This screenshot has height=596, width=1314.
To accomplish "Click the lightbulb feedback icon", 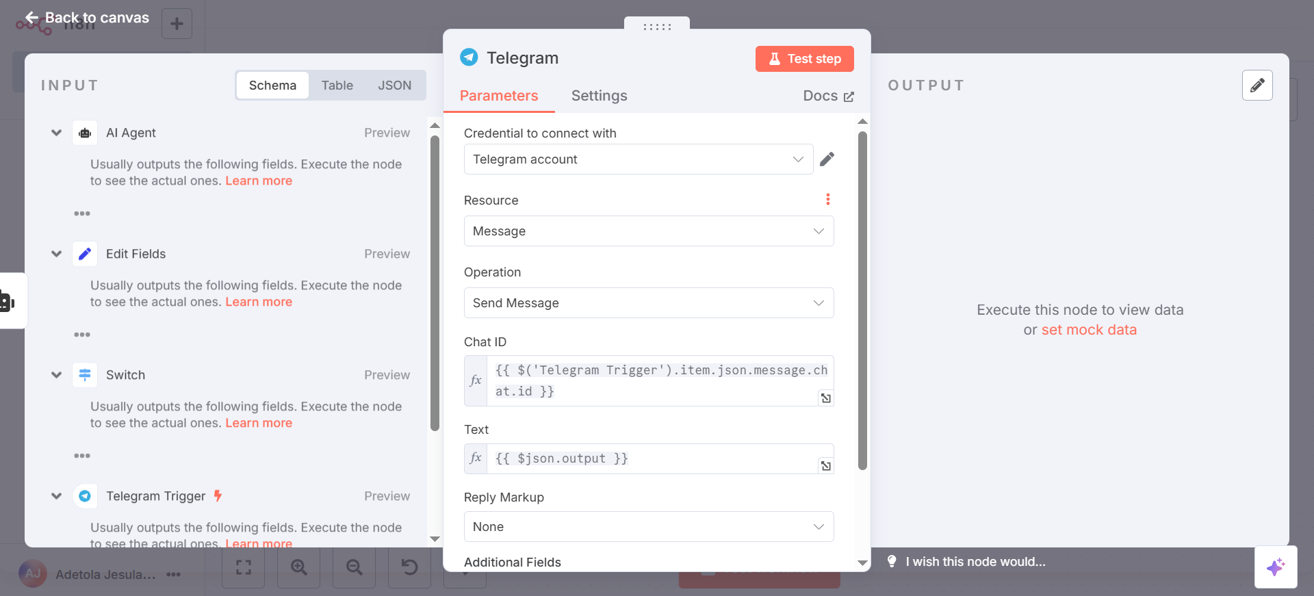I will (x=892, y=561).
